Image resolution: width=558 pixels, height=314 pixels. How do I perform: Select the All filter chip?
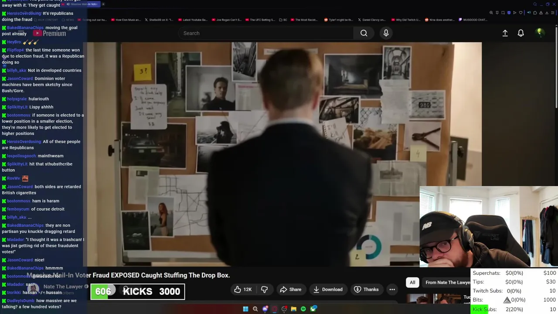point(412,282)
